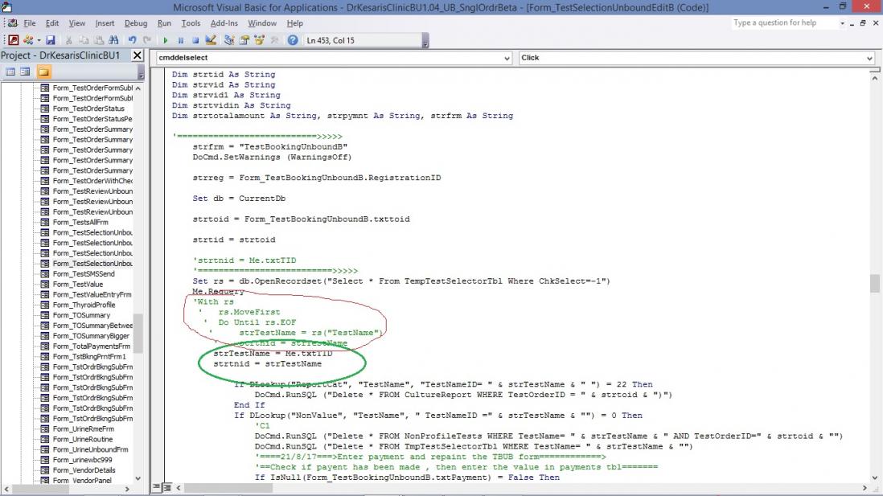Screen dimensions: 883x496
Task: Select Form_TestSMSSend in project tree
Action: 84,274
